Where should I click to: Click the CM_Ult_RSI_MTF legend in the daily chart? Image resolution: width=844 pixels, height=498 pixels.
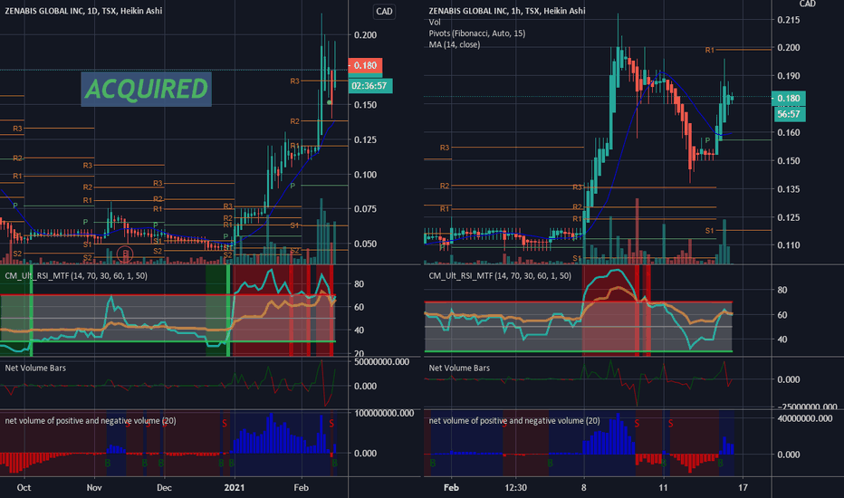(x=76, y=275)
